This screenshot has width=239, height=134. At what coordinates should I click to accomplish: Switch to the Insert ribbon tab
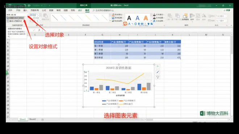(x=25, y=10)
